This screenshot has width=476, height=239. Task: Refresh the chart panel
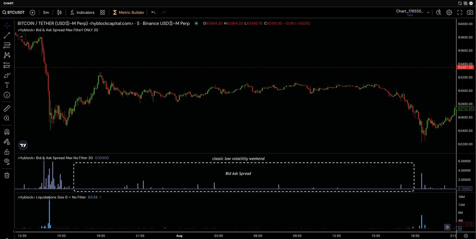[x=460, y=3]
